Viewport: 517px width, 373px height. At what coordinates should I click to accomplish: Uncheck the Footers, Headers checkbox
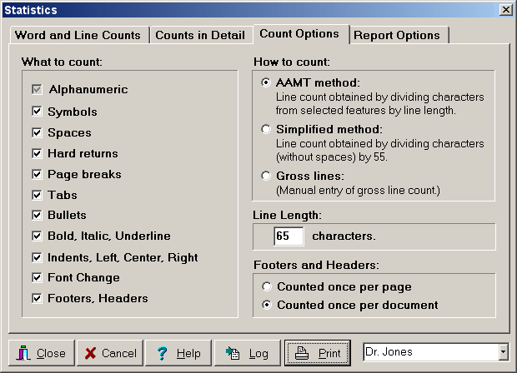tap(37, 298)
